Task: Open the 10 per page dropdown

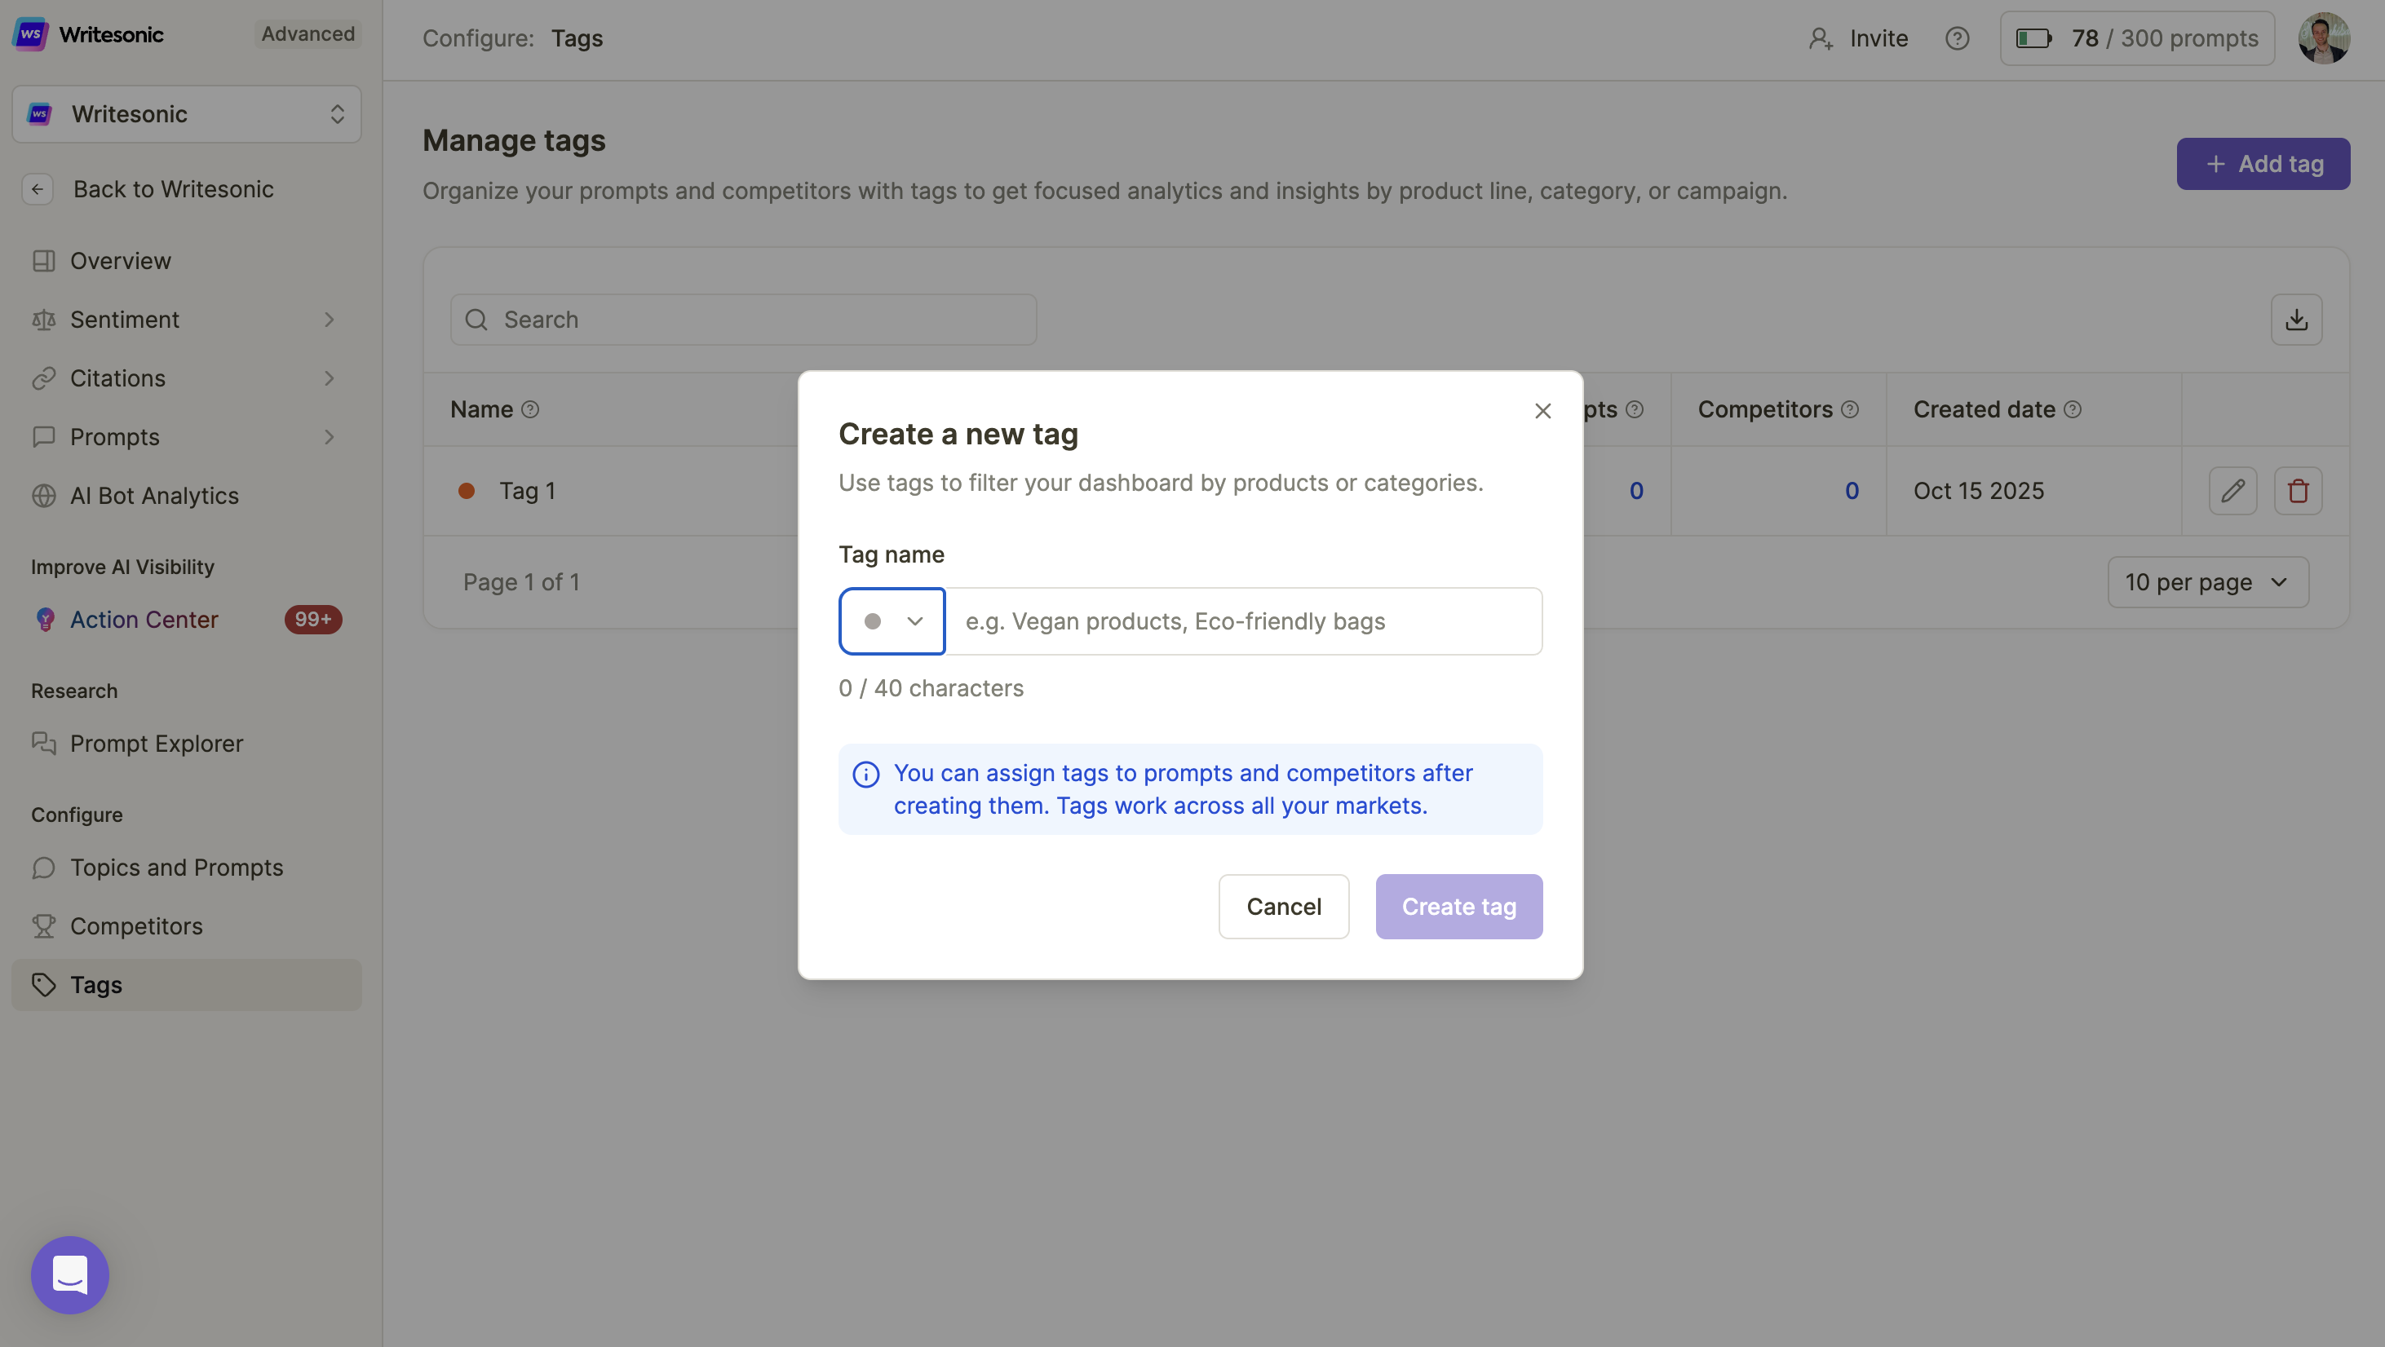Action: coord(2207,582)
